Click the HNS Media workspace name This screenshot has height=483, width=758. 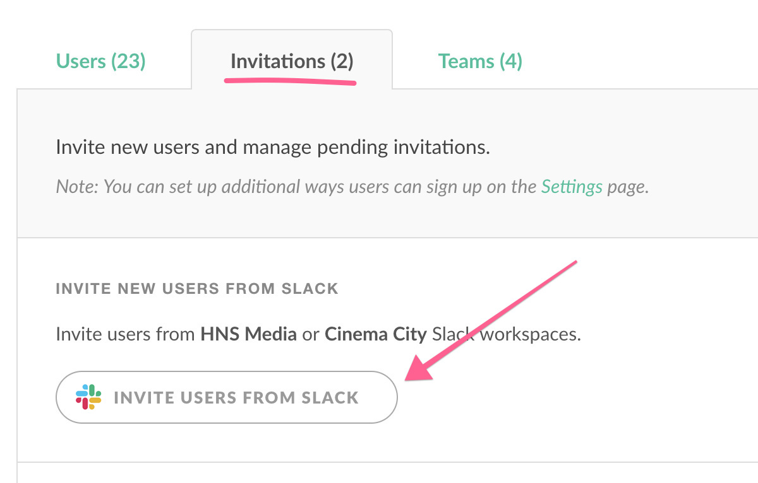(248, 334)
